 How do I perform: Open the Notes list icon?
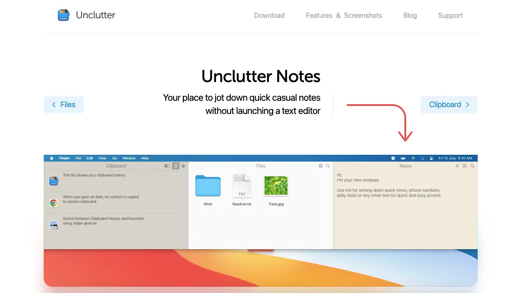click(465, 166)
